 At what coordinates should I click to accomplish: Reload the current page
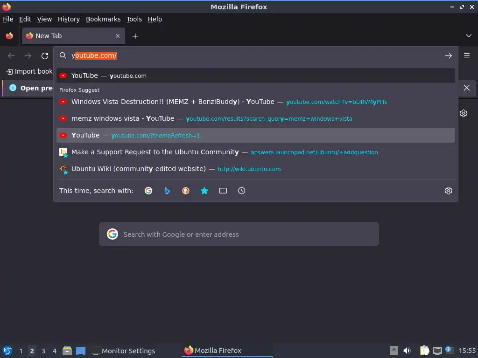pos(45,56)
